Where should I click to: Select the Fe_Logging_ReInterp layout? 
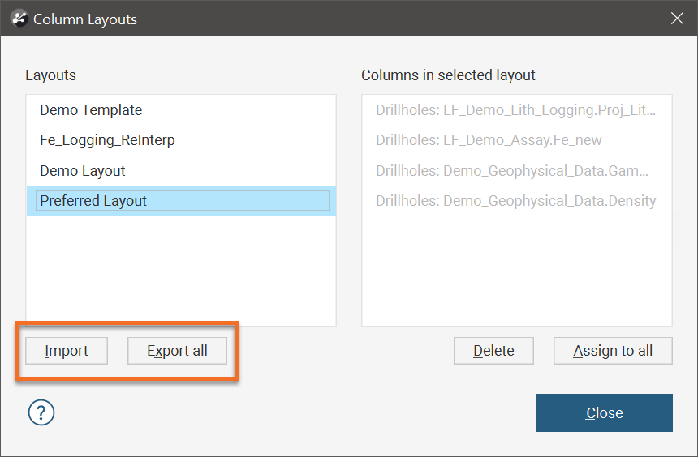pos(107,140)
